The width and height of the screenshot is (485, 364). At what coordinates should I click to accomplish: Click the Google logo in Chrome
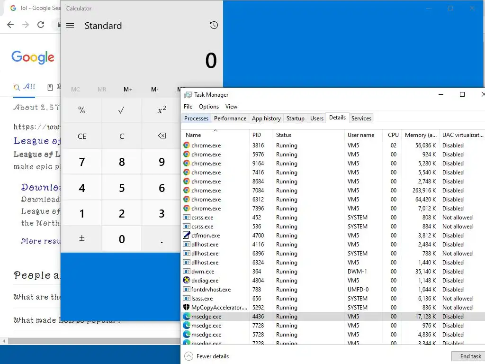tap(33, 57)
